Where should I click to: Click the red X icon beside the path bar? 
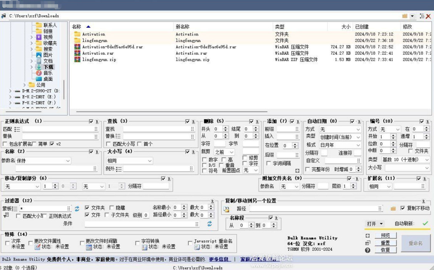(429, 16)
